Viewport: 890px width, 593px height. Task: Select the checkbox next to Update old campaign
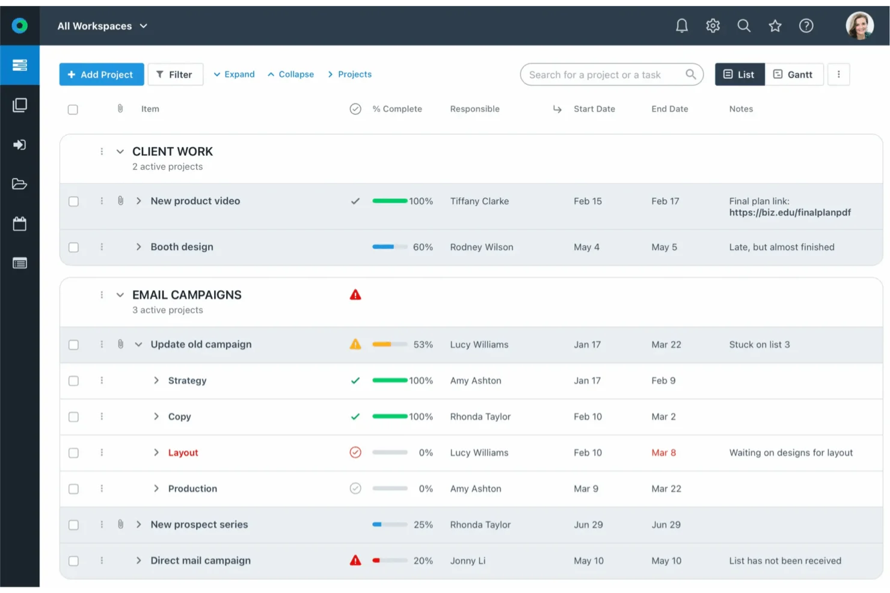[x=73, y=344]
